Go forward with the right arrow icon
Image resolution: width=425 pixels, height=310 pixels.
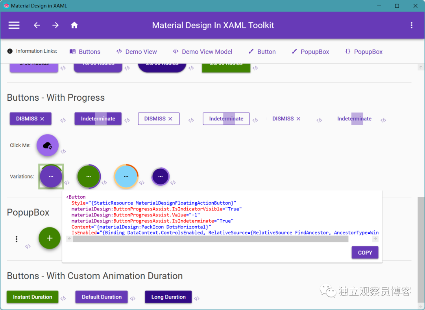55,25
